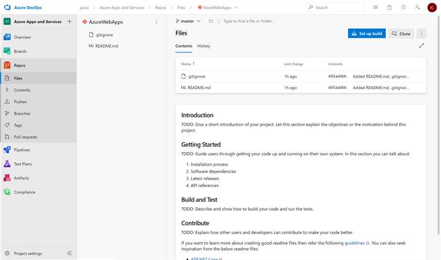Click the root folder icon in path bar
Viewport: 441px width, 260px height.
(x=211, y=21)
